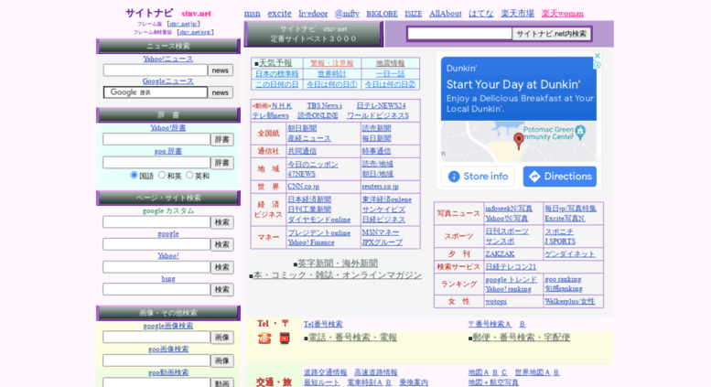This screenshot has height=387, width=711.
Task: Click 辞書 button under Yahoo!辞書
Action: coord(222,140)
